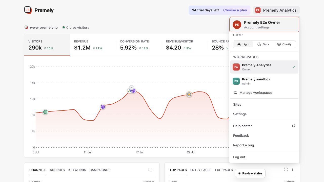Click the Review states button

point(250,173)
